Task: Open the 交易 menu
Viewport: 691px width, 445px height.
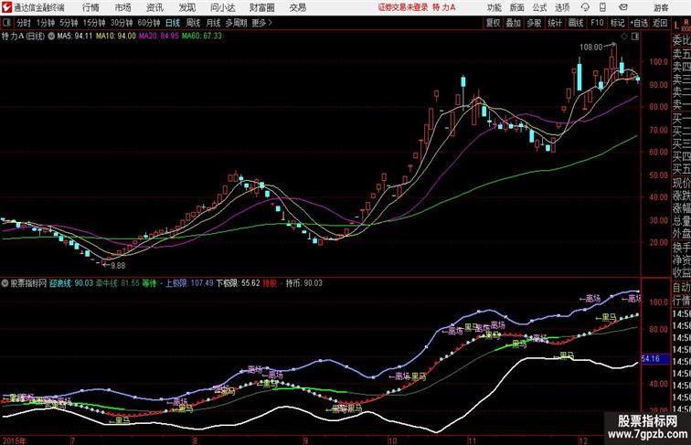Action: click(x=297, y=7)
